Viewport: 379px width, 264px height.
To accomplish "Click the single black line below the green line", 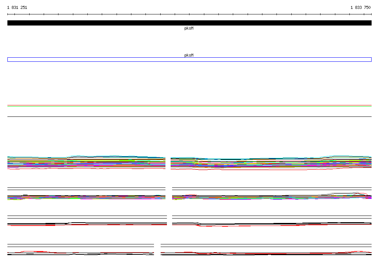I will (x=189, y=117).
